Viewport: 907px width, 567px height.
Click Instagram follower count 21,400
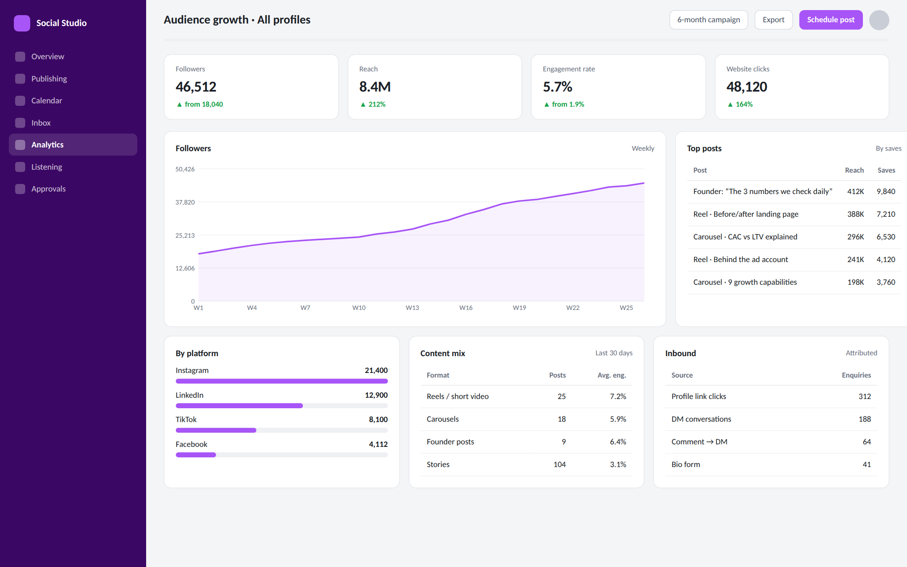tap(376, 370)
